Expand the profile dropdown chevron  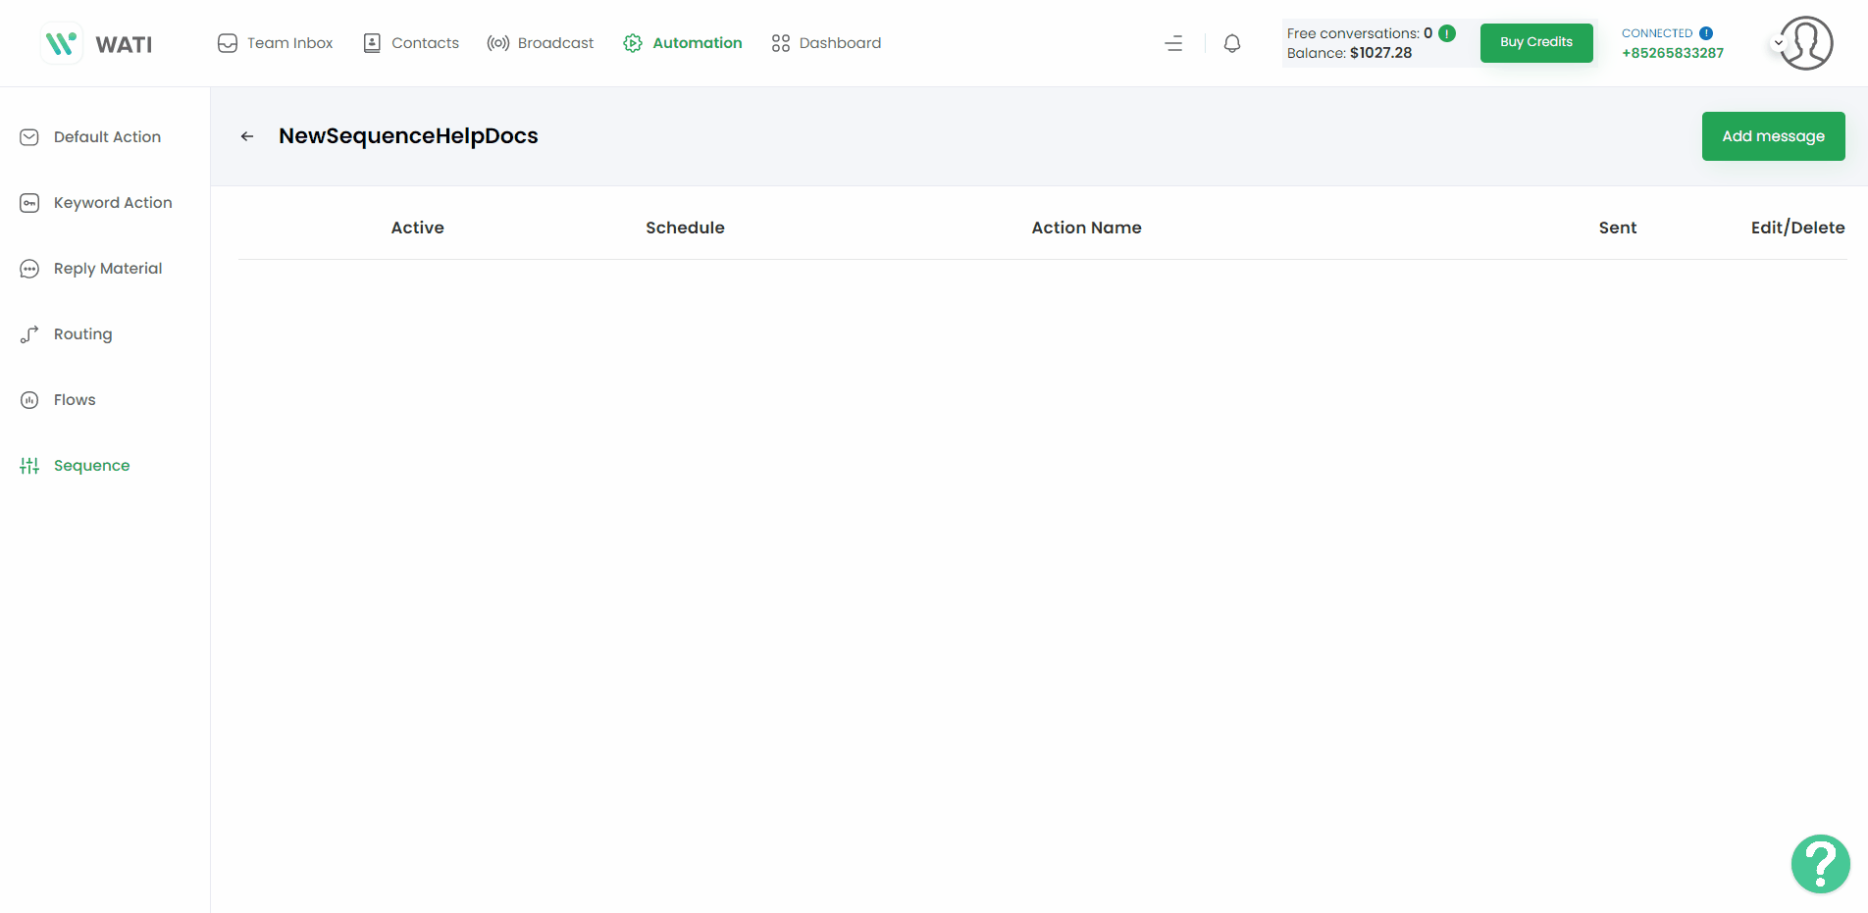[1779, 43]
